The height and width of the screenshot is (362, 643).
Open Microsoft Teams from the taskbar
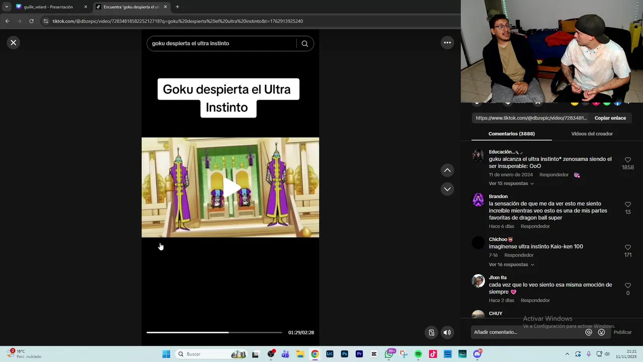(285, 354)
